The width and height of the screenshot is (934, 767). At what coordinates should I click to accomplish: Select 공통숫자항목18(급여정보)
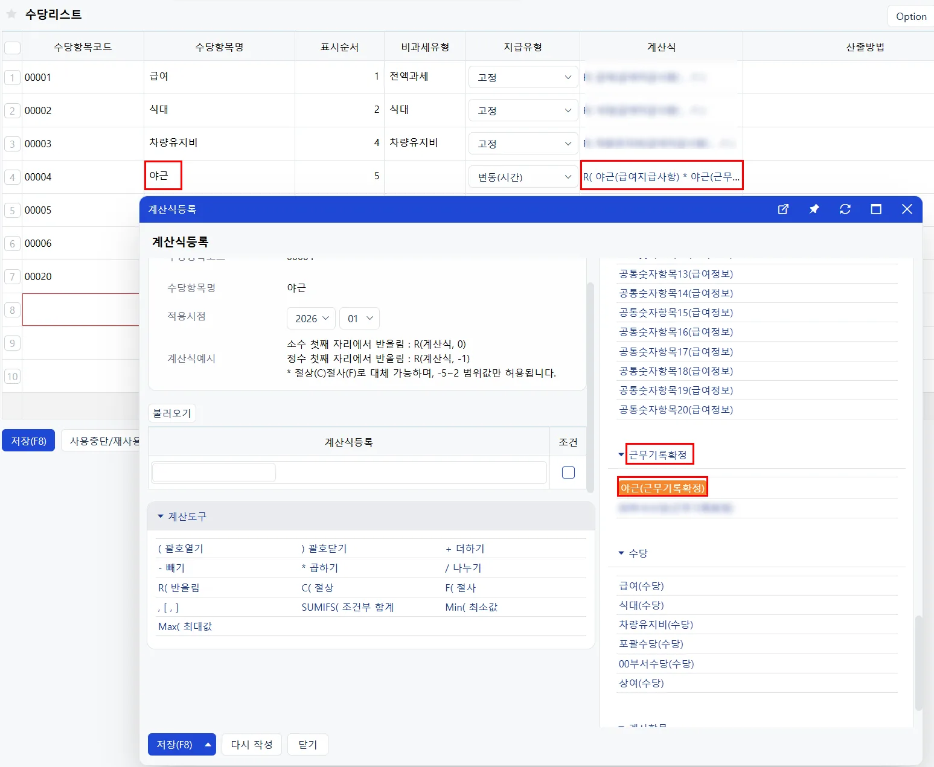click(676, 371)
